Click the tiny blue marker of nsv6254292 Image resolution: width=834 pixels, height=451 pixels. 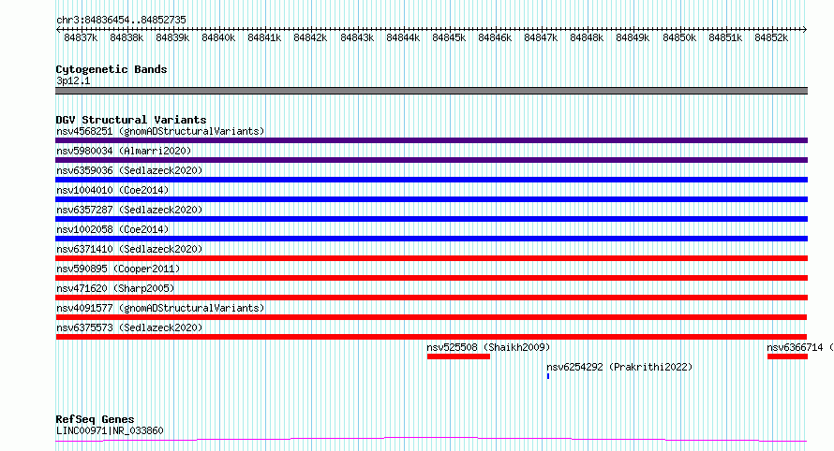point(548,376)
